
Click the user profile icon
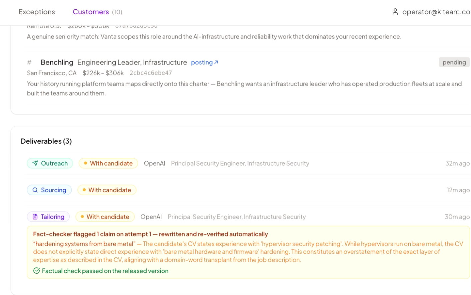coord(395,12)
